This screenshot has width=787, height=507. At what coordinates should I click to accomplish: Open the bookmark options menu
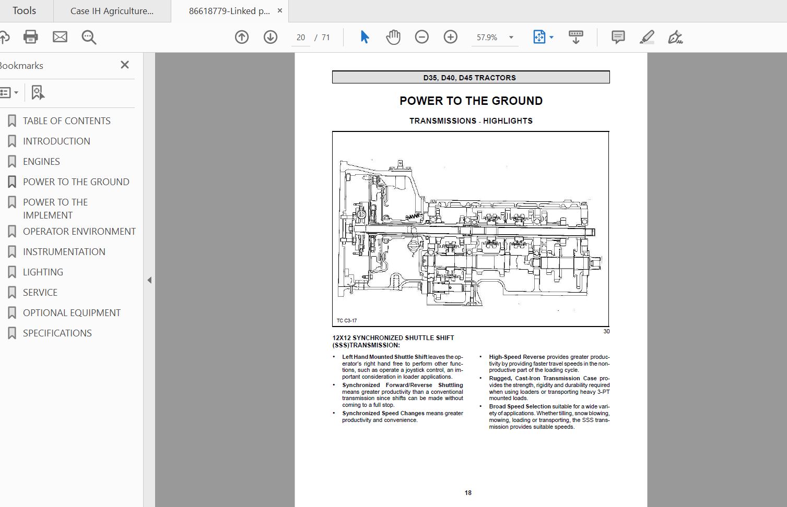point(9,92)
